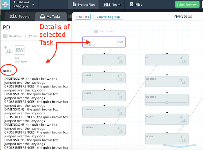Adjust the DD-STEP 2 progress slider
203x150 pixels.
pos(167,103)
